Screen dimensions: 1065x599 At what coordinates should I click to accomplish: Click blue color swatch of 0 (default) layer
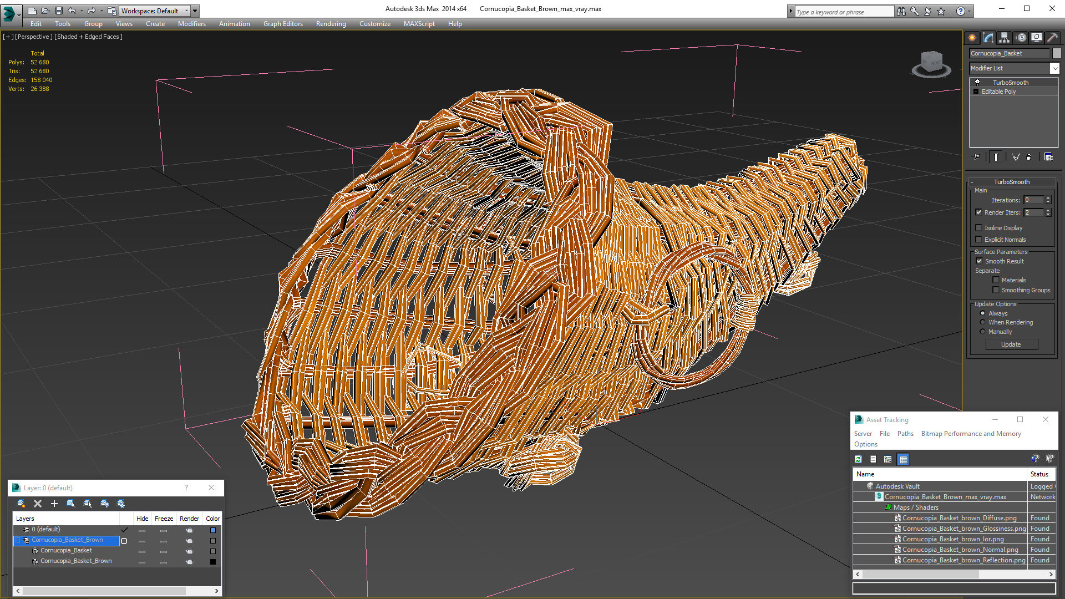pos(212,530)
